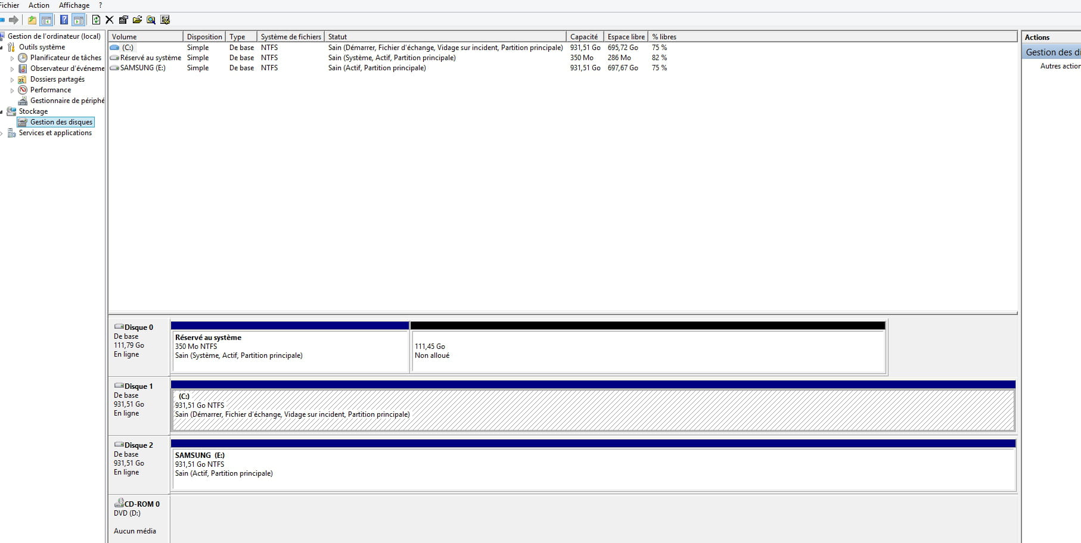Sort by the Capacité column header
This screenshot has height=543, width=1081.
585,37
